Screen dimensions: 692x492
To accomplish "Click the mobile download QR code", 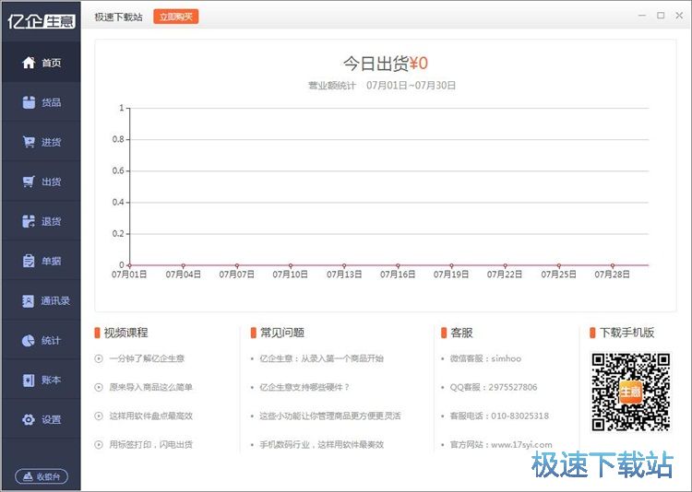I will coord(630,392).
